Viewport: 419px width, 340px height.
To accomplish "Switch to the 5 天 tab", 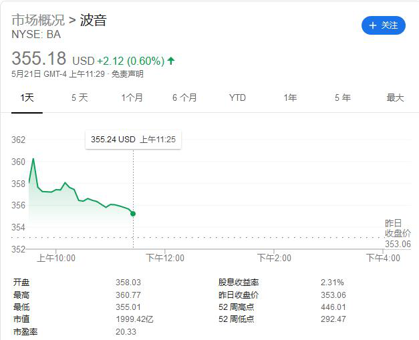I will (80, 98).
